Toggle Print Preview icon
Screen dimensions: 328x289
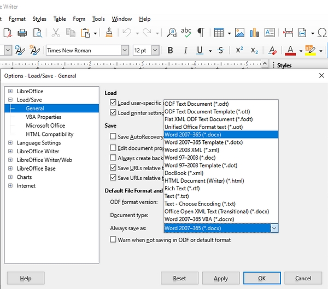coord(38,33)
